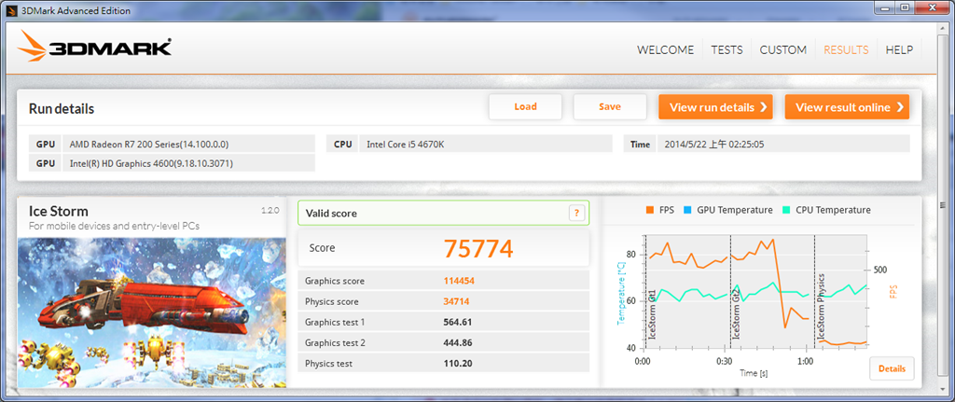This screenshot has height=402, width=955.
Task: Click the Save button
Action: coord(610,106)
